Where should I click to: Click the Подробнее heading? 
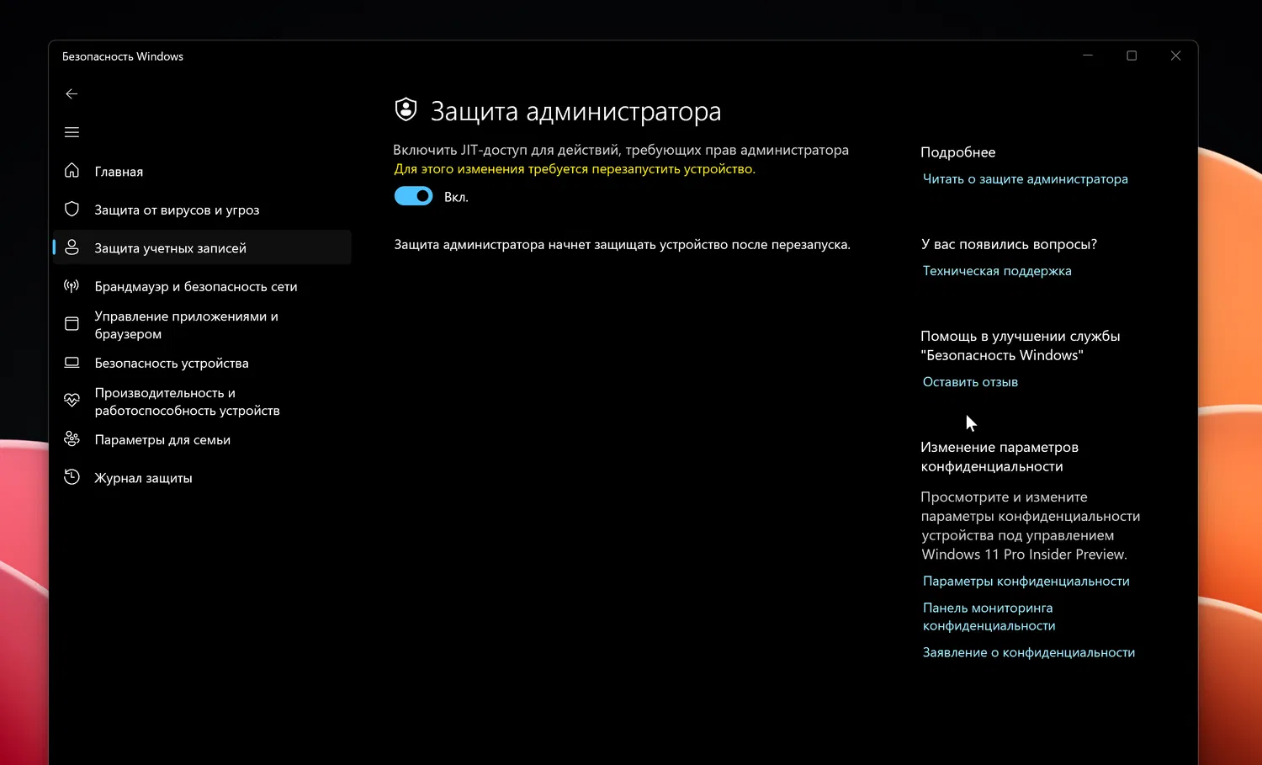[957, 152]
